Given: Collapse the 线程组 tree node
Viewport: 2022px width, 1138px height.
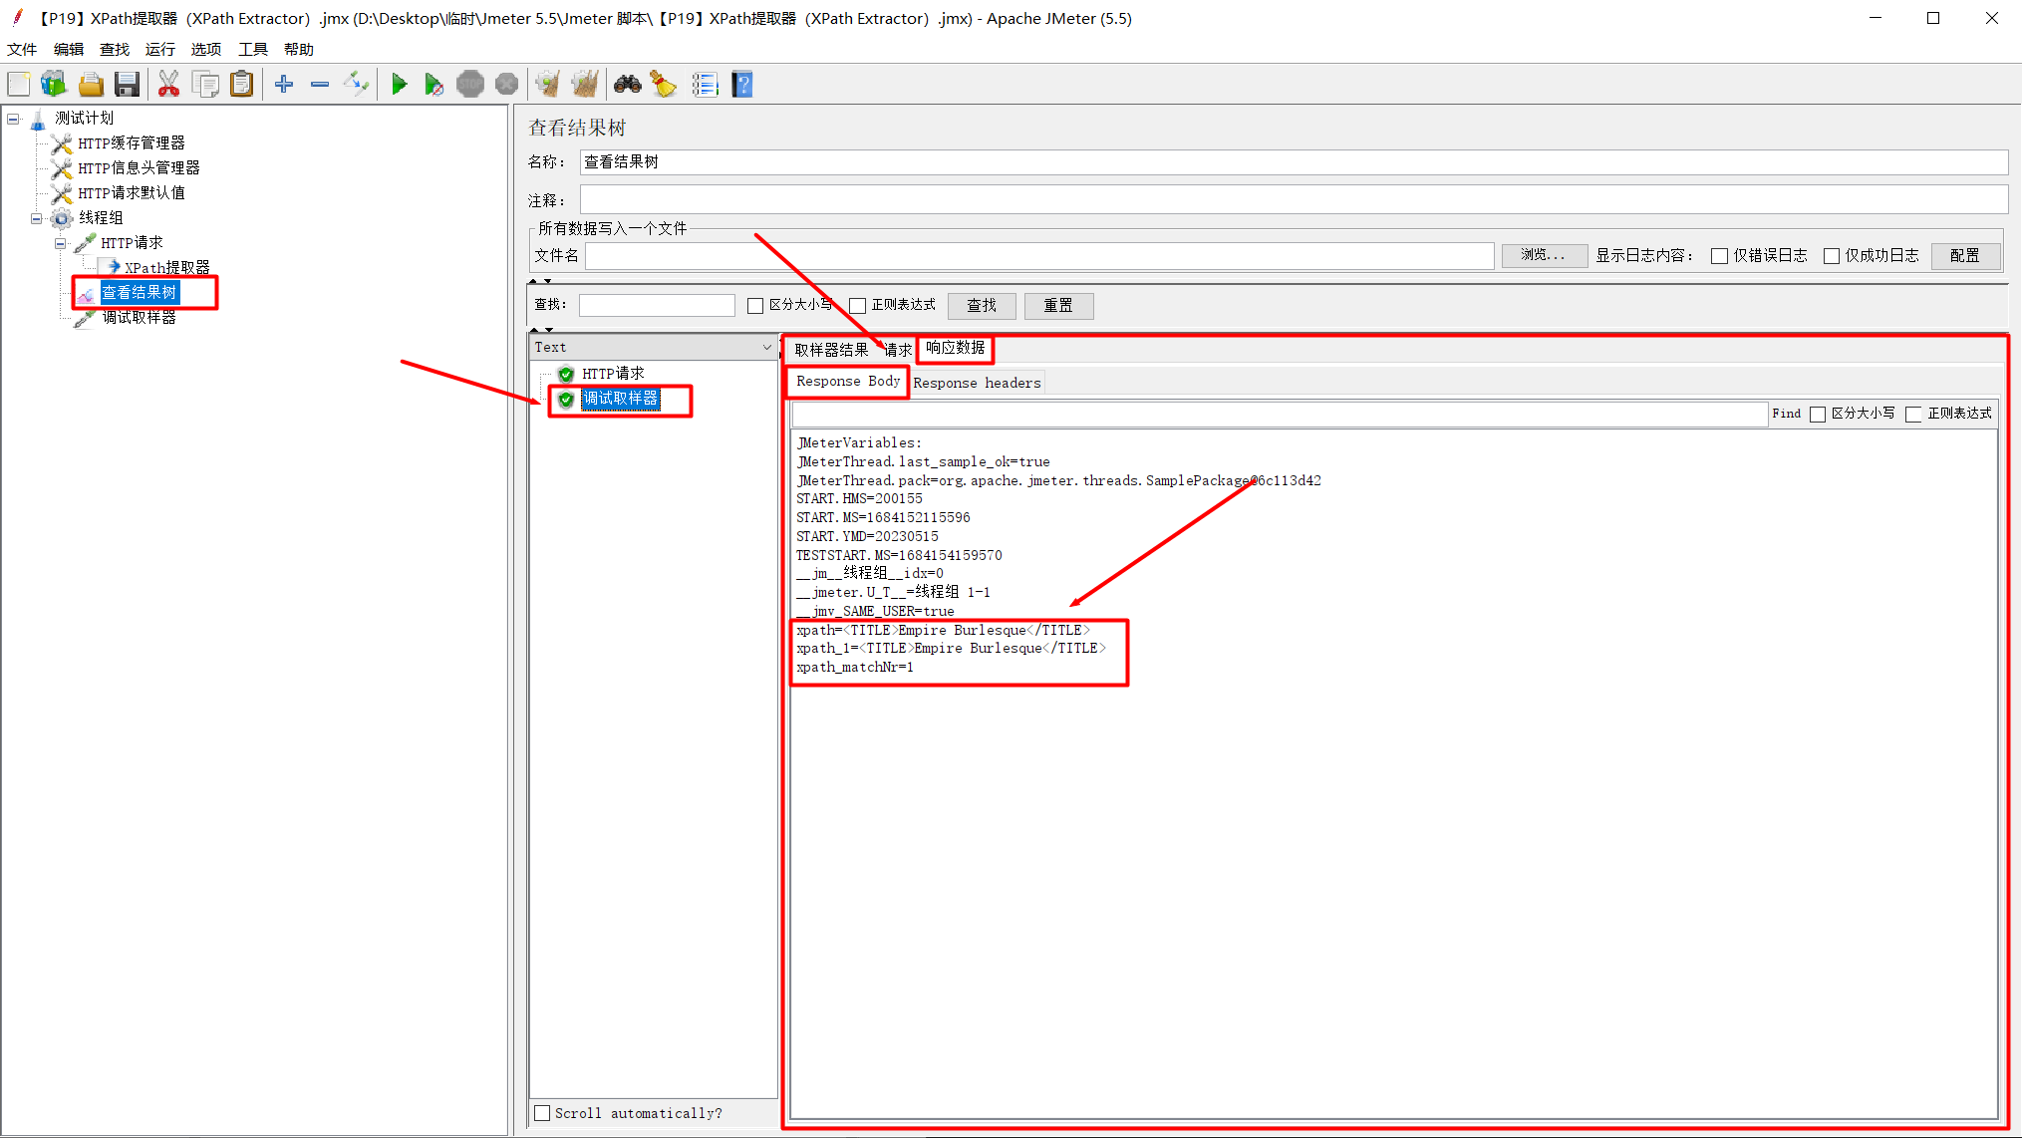Looking at the screenshot, I should tap(35, 218).
